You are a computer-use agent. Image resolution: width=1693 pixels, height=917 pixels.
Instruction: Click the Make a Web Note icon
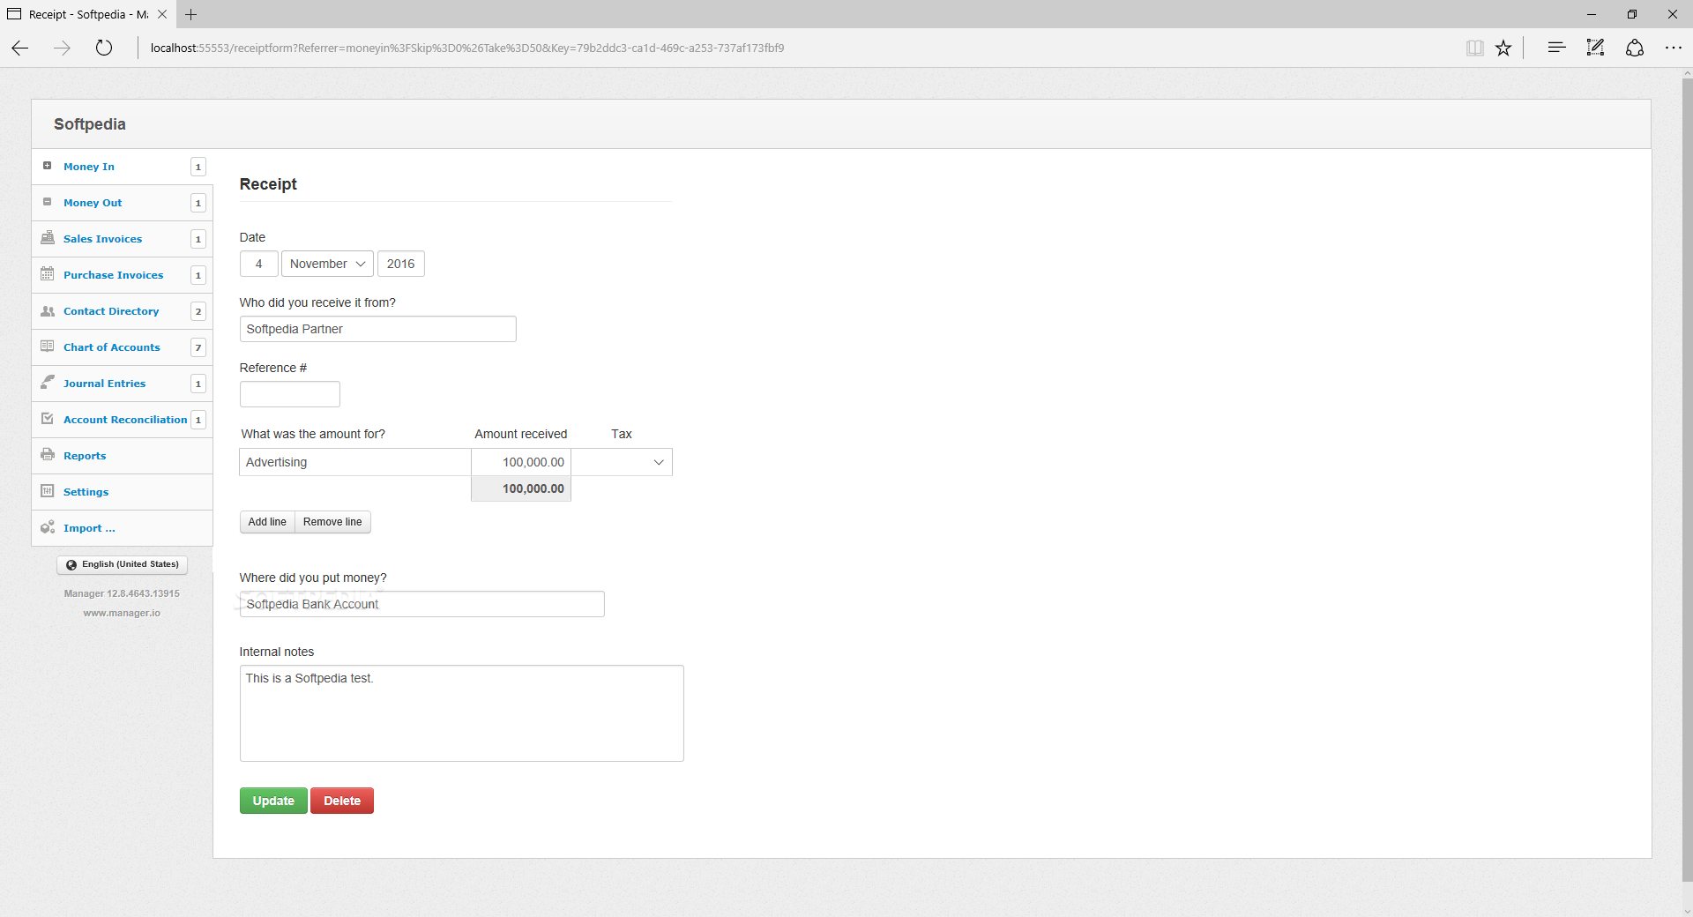1595,48
